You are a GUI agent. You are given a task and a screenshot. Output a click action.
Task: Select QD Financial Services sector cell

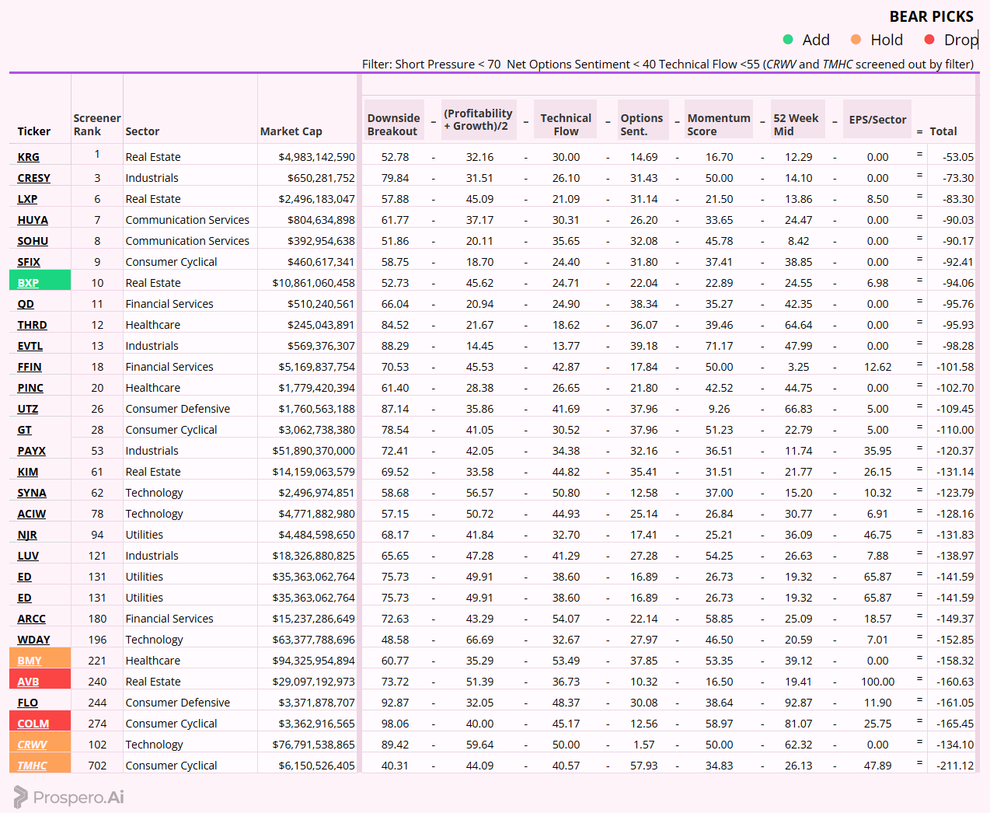click(169, 304)
